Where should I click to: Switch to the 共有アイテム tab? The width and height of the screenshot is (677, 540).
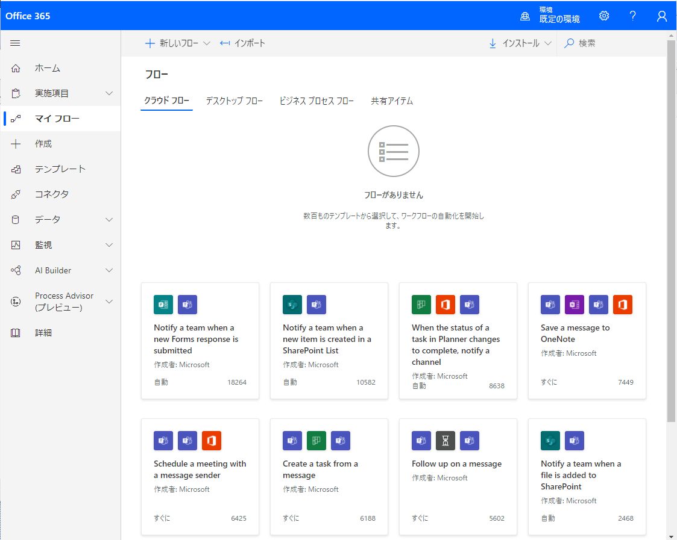coord(392,101)
